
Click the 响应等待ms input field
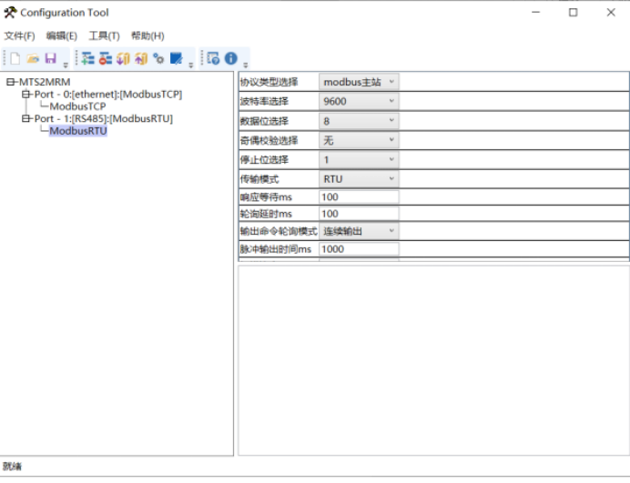coord(359,197)
